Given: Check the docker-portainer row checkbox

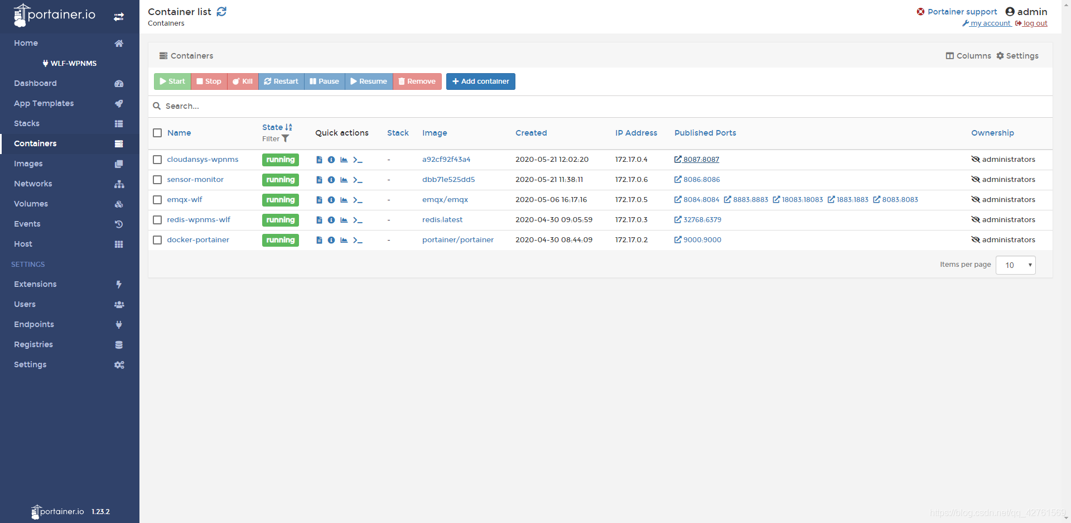Looking at the screenshot, I should point(157,240).
